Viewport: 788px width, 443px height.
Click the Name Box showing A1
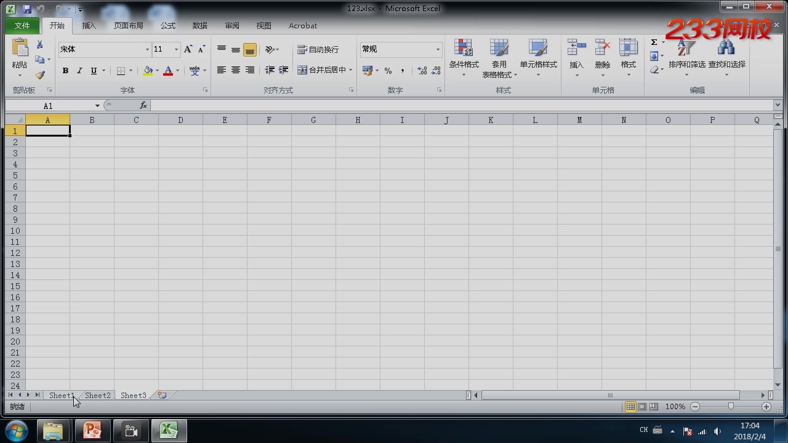pos(48,106)
